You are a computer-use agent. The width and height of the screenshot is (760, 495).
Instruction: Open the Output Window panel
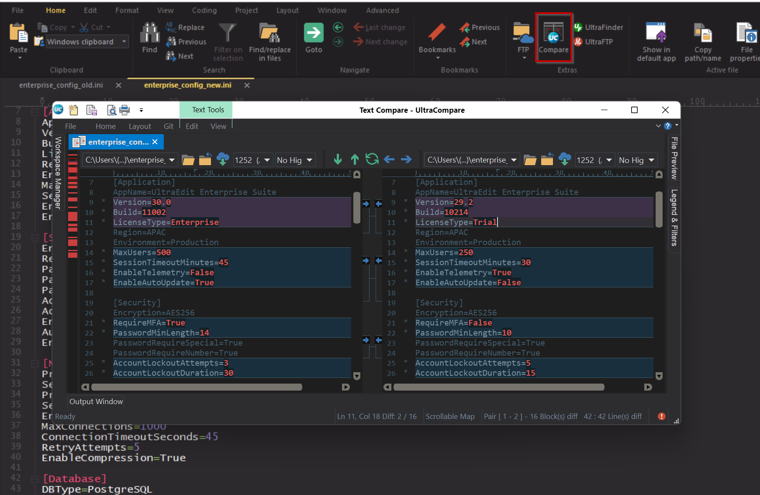tap(96, 402)
